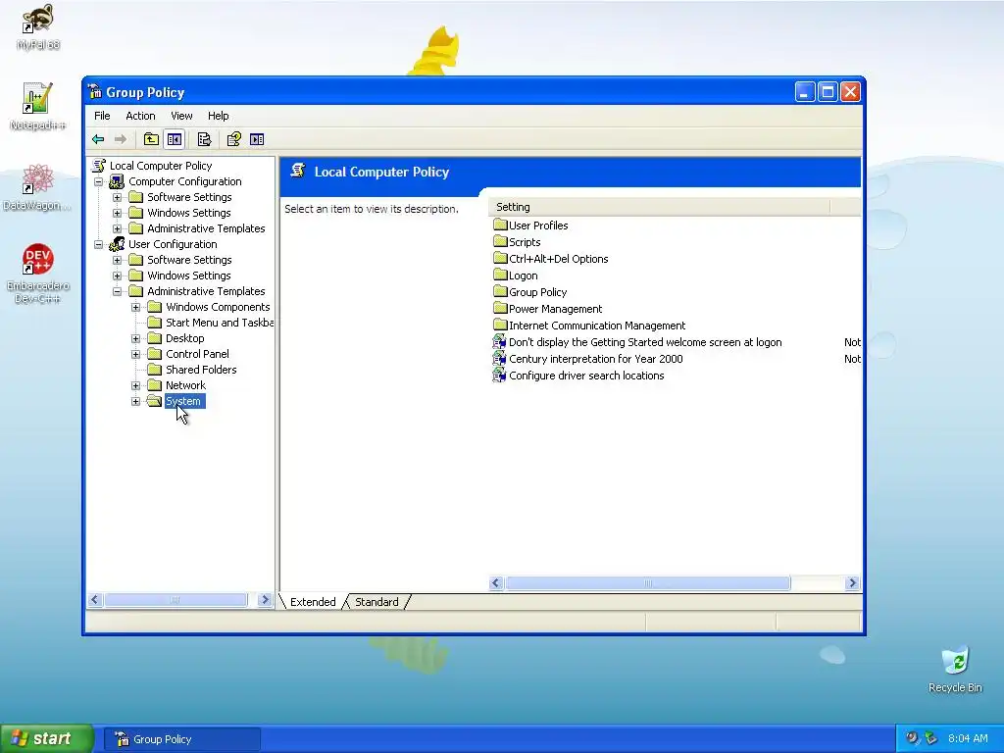Expand Windows Settings under Computer Configuration
This screenshot has width=1004, height=753.
point(118,213)
